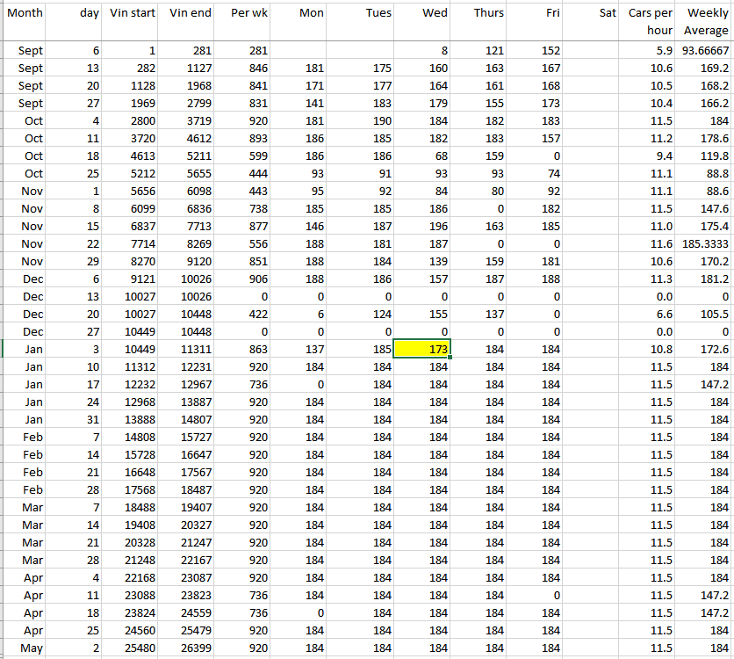Select the weekly average value 105.5
This screenshot has width=734, height=659.
(705, 315)
